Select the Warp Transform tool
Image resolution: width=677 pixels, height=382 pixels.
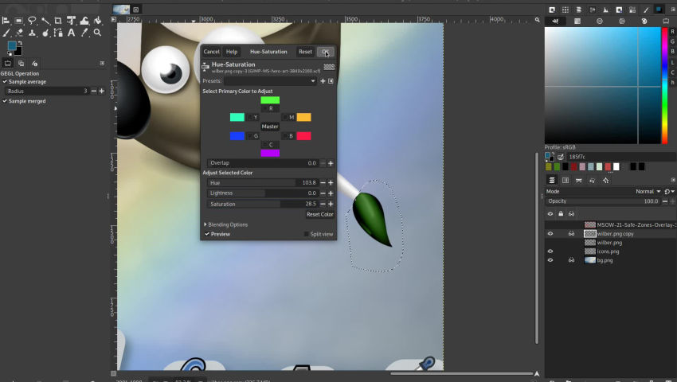pyautogui.click(x=84, y=20)
